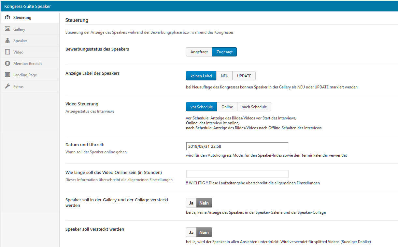This screenshot has height=247, width=398.
Task: Click the Gallery image icon in sidebar
Action: point(7,29)
